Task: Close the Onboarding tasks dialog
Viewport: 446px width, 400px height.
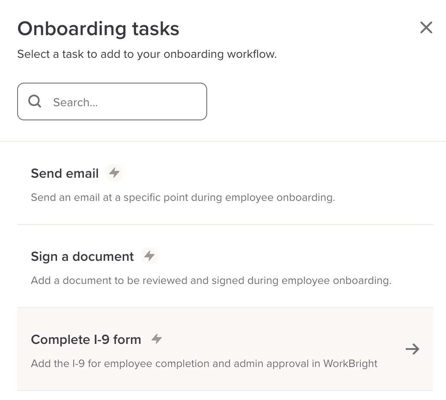Action: tap(426, 28)
